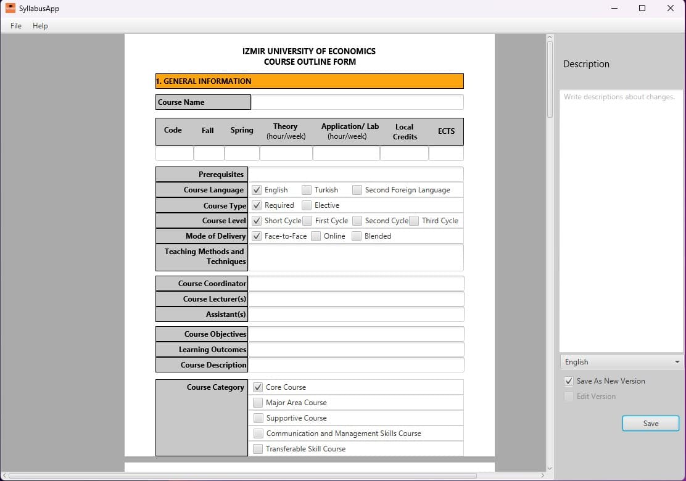This screenshot has height=481, width=686.
Task: Click the "Description" panel heading
Action: click(586, 64)
